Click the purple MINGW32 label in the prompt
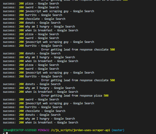Screen dimensions: 156x134 tap(43, 130)
